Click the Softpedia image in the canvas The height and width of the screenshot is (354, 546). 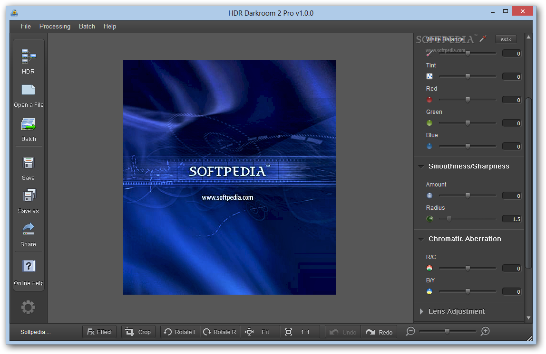[x=229, y=177]
